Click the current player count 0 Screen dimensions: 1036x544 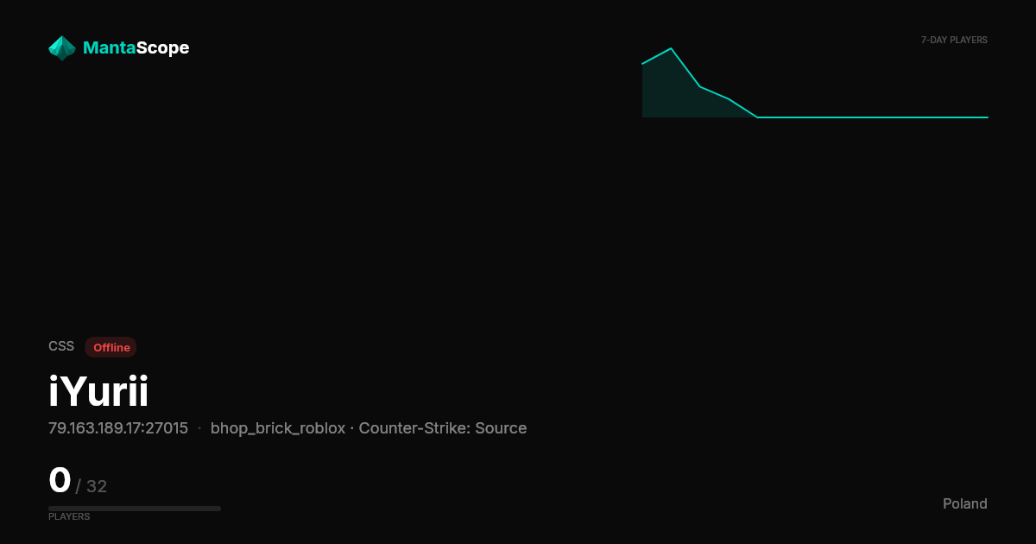(x=60, y=480)
